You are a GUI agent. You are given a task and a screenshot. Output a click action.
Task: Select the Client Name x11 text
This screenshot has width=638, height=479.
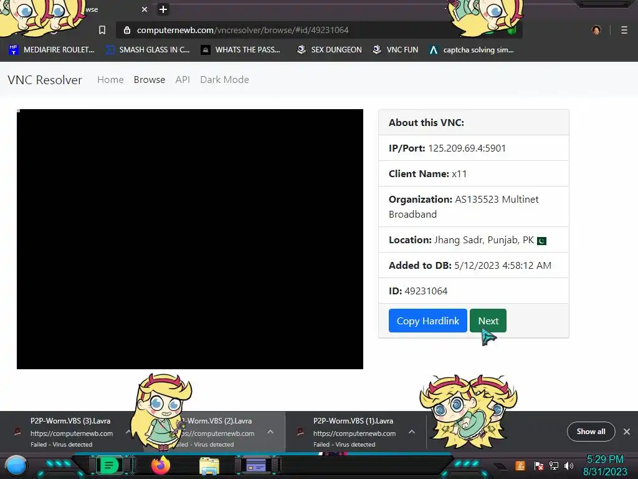pos(459,174)
